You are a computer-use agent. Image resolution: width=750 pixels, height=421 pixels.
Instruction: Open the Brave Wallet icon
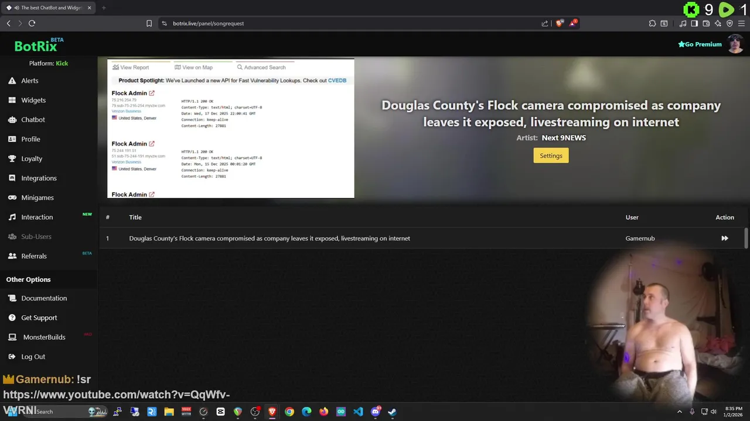point(706,23)
